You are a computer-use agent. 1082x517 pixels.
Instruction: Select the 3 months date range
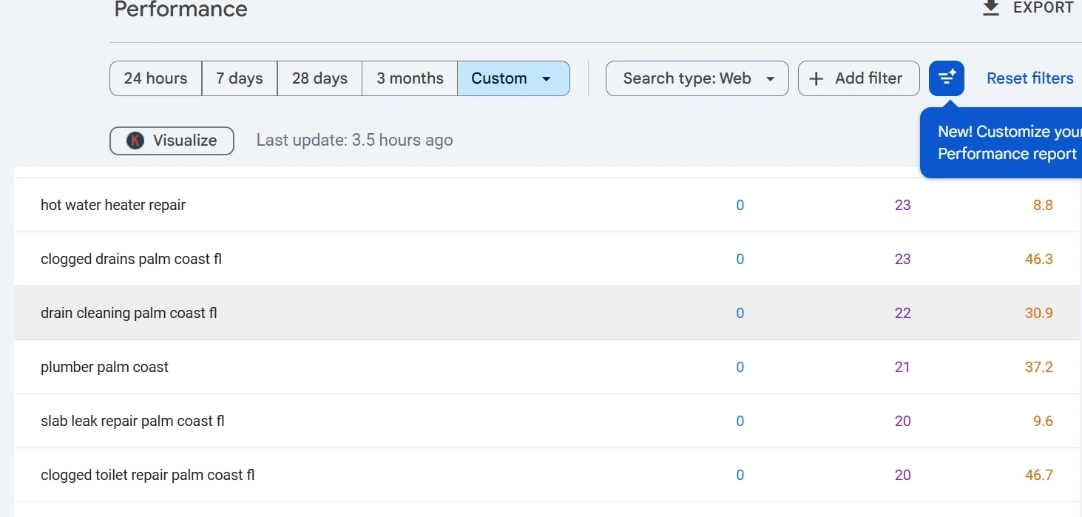[x=410, y=78]
